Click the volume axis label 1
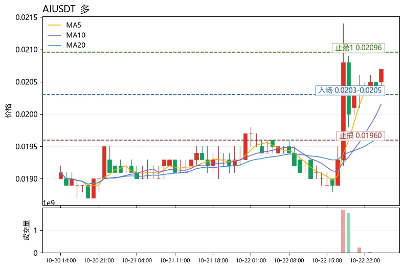 pos(36,230)
